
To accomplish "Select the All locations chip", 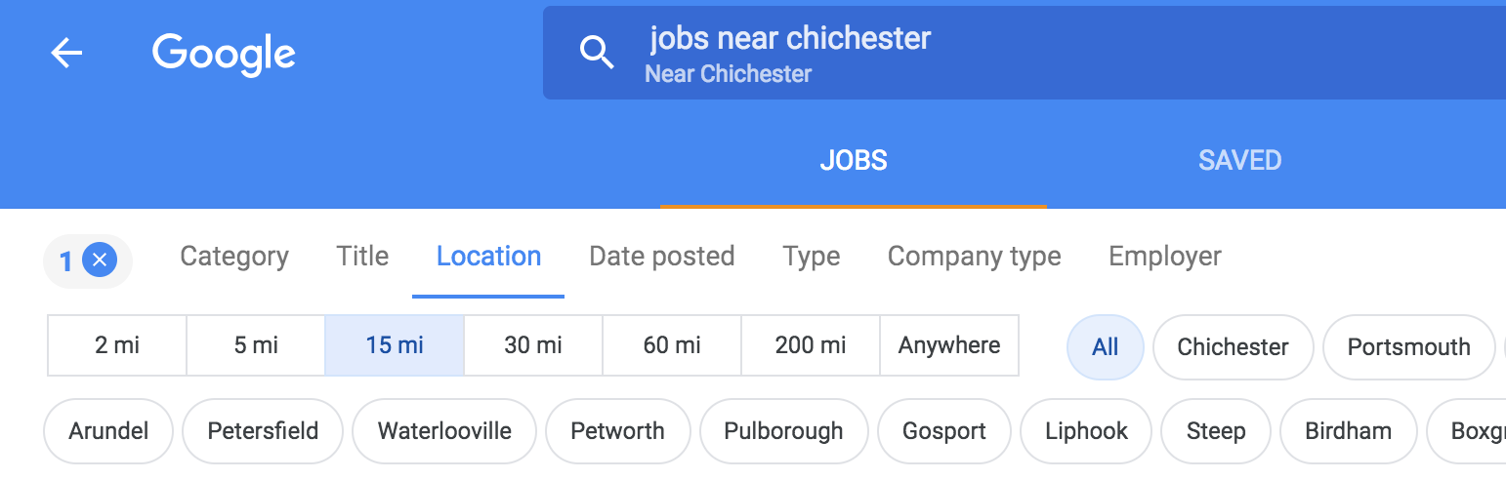I will pos(1105,347).
